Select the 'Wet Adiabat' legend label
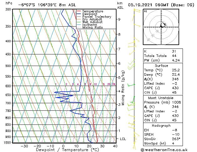This screenshot has height=152, width=197. point(92,22)
